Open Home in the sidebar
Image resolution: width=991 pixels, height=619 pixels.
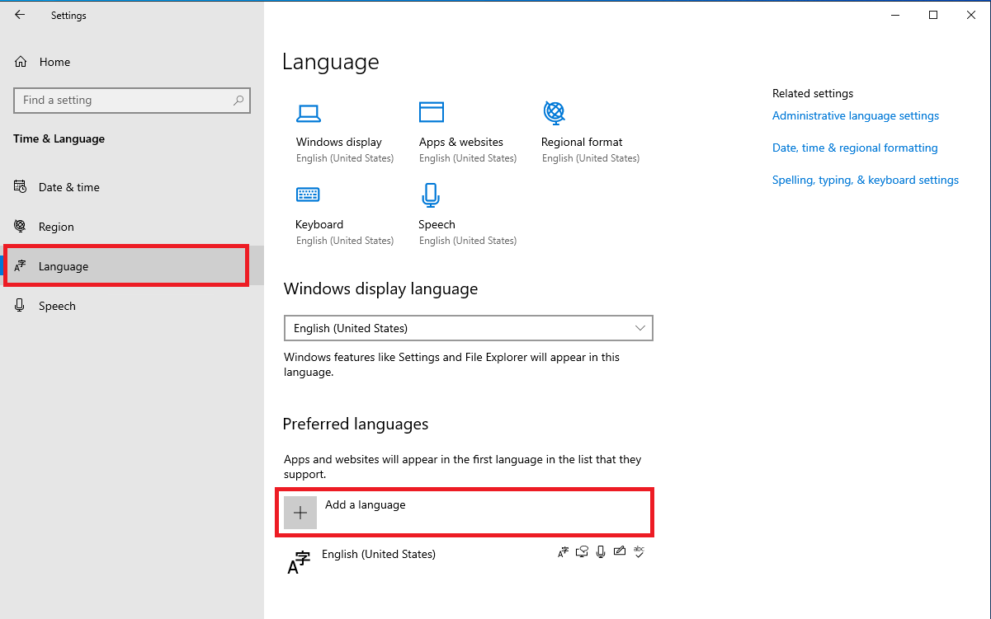(132, 62)
